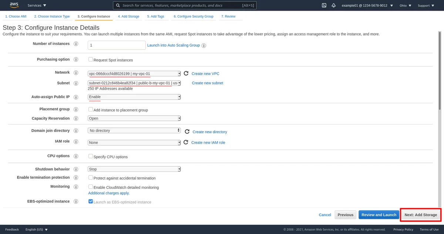Click info icon next to Shutdown behavior

[x=76, y=169]
